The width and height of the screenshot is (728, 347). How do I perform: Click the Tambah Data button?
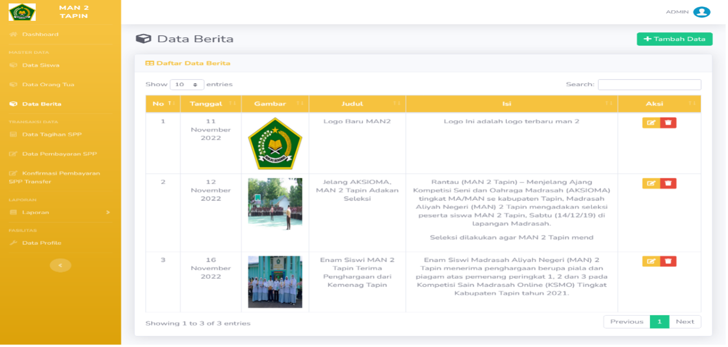[674, 39]
